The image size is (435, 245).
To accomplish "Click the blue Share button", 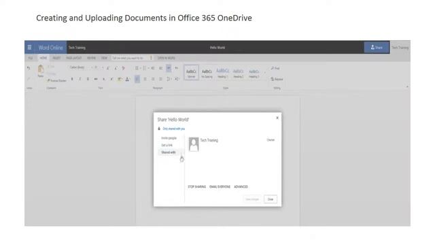I will point(377,48).
